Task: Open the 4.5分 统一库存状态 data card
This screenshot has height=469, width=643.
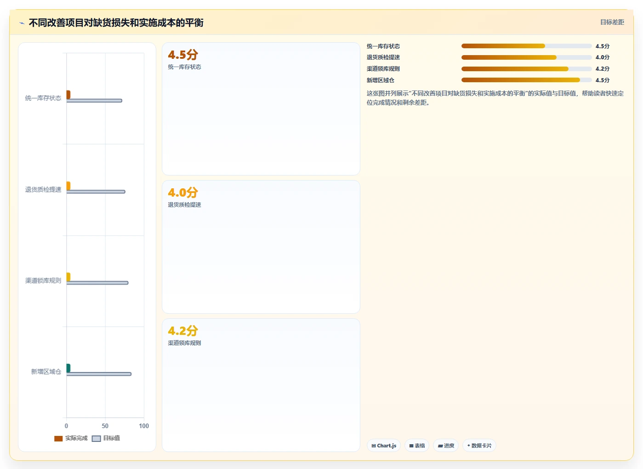Action: pyautogui.click(x=261, y=109)
